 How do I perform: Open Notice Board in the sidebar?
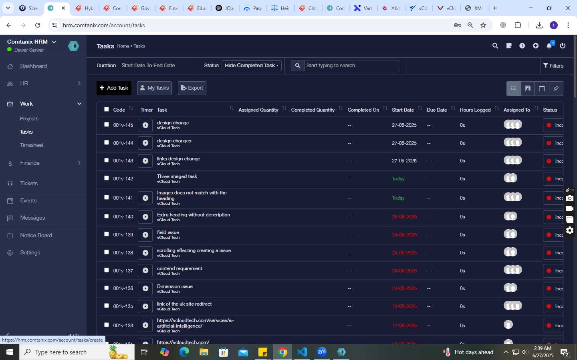tap(36, 235)
